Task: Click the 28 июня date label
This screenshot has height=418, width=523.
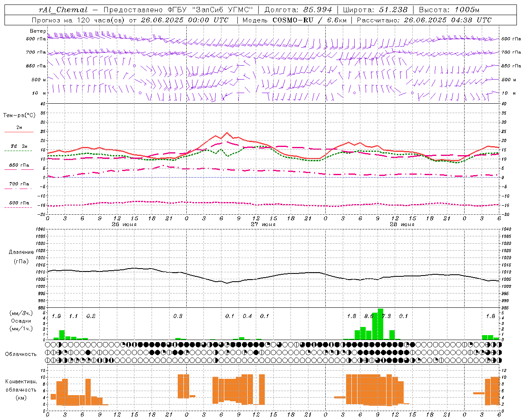Action: tap(402, 224)
